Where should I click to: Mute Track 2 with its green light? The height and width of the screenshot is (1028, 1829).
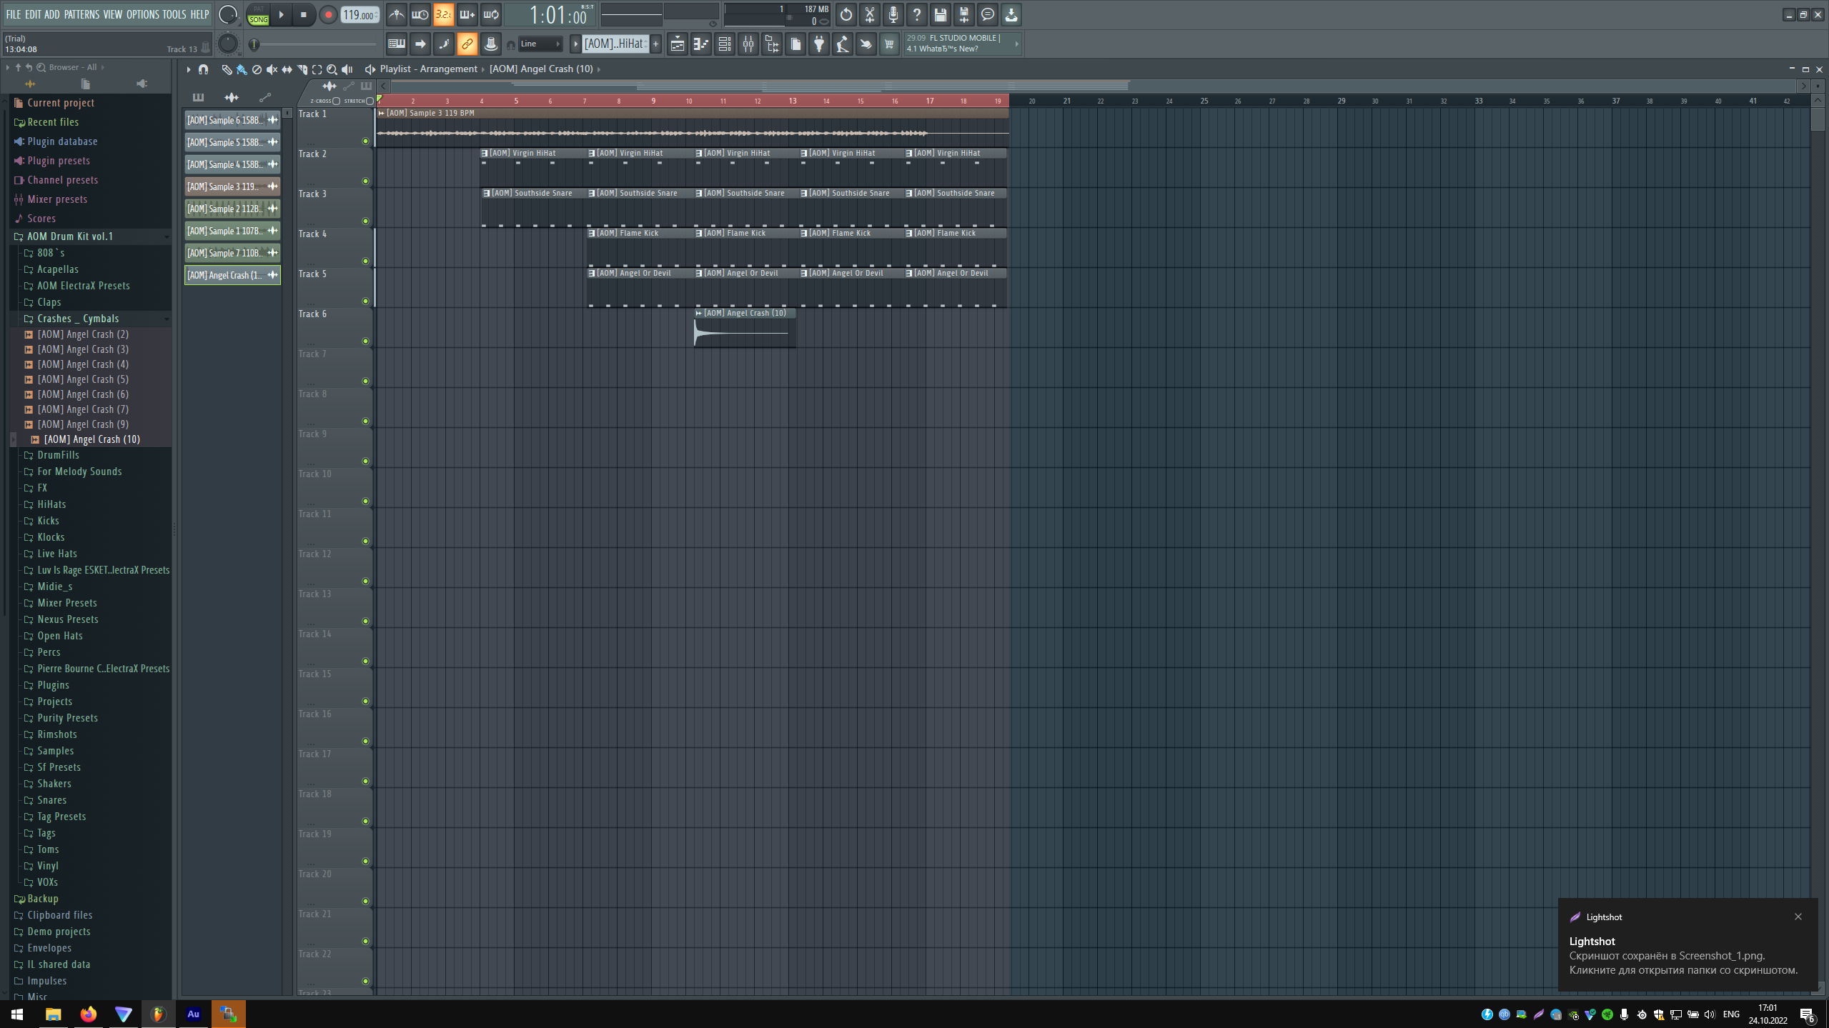pos(365,181)
